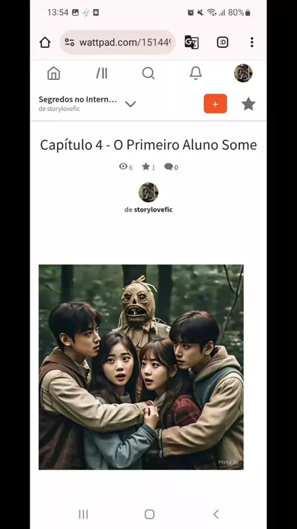Open the Wattpad home icon
This screenshot has height=529, width=297.
coord(54,73)
